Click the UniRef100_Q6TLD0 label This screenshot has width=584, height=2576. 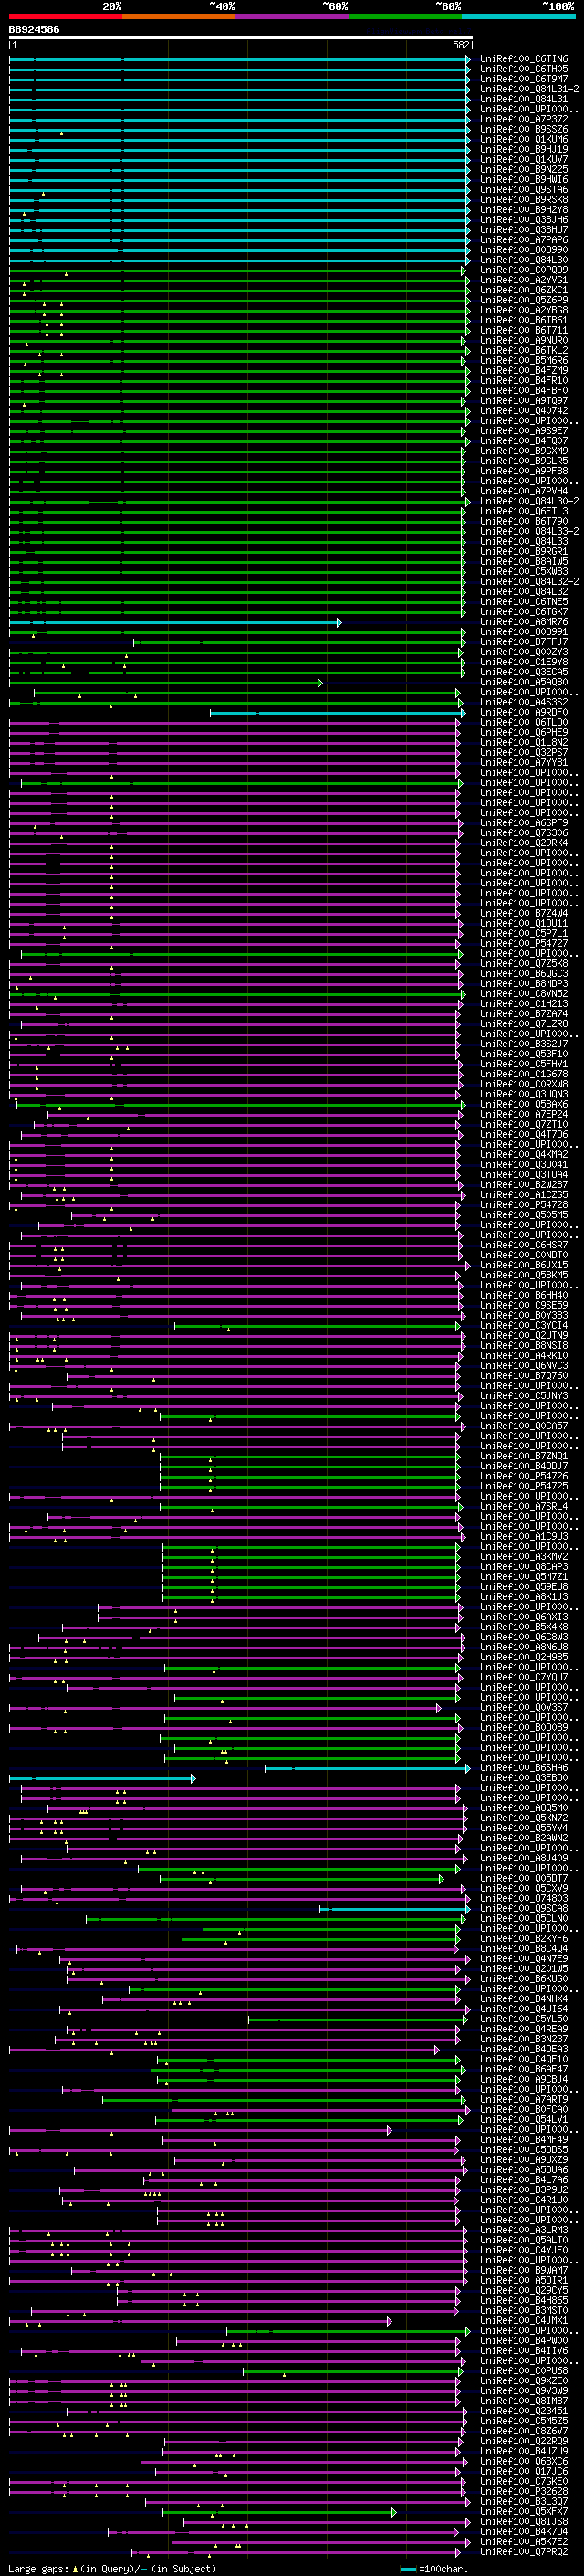524,722
